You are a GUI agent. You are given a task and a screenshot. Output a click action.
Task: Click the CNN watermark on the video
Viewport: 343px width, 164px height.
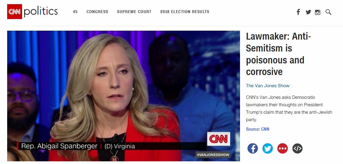219,139
